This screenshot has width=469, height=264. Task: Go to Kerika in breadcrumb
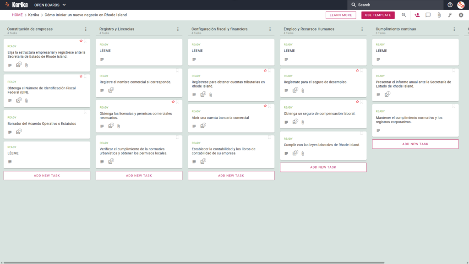tap(33, 15)
